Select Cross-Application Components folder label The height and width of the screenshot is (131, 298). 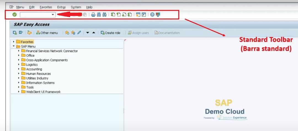coord(47,60)
